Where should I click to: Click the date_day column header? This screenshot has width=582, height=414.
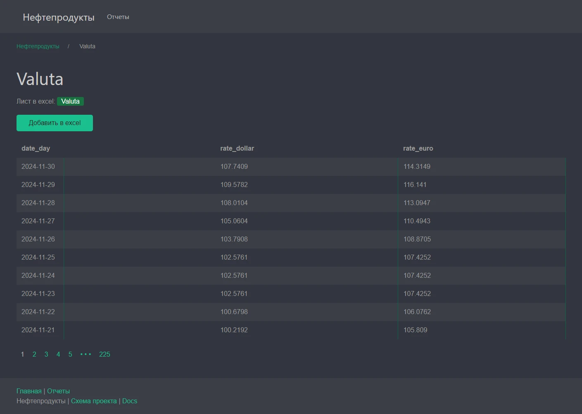36,149
